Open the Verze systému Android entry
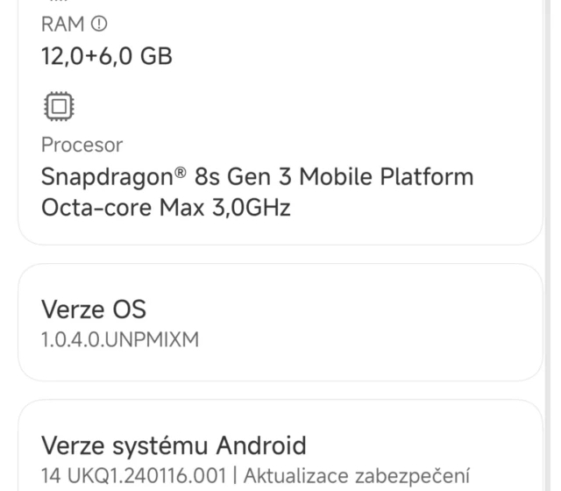This screenshot has width=561, height=491. (174, 445)
